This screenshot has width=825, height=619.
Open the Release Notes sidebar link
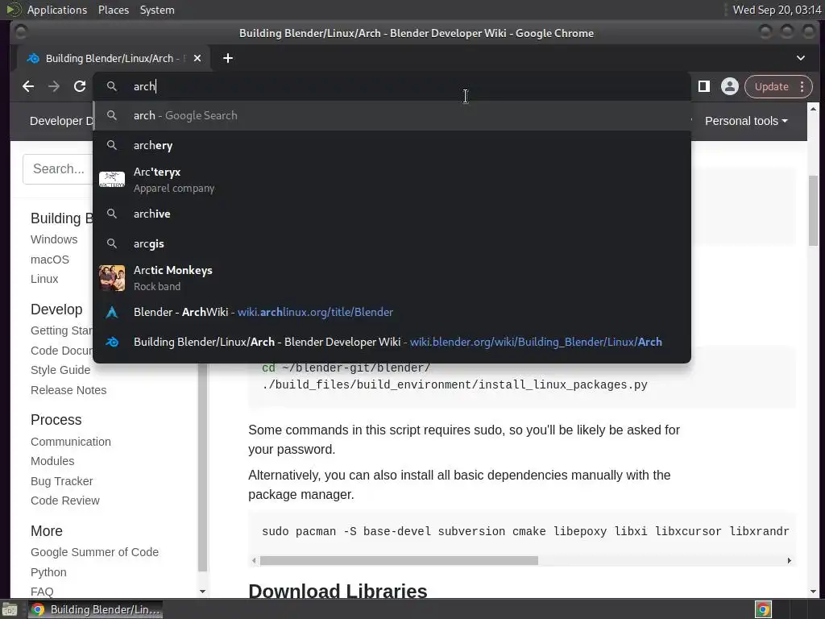(x=68, y=390)
